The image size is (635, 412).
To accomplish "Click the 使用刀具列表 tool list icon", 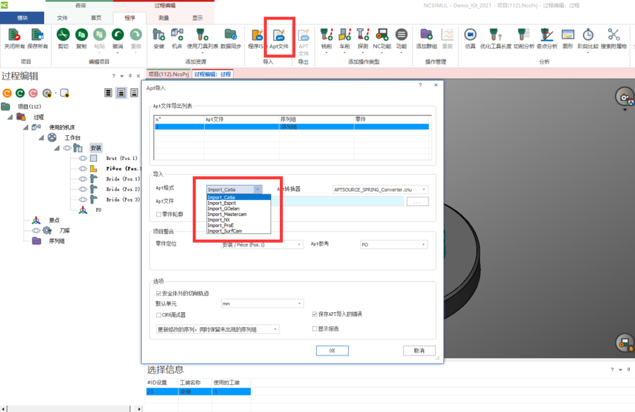I will 202,35.
